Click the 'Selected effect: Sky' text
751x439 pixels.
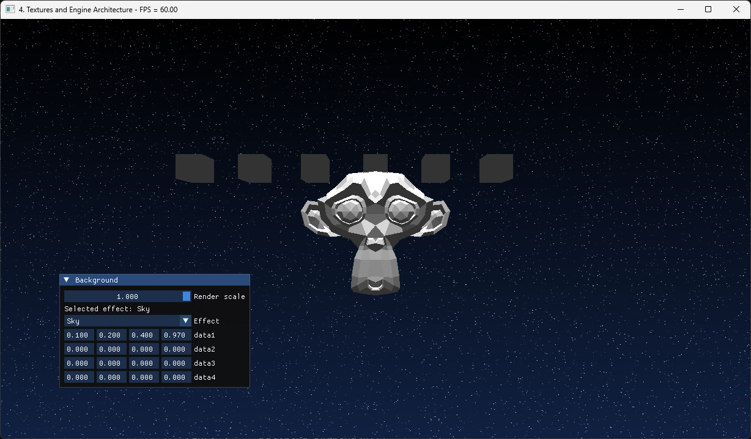pyautogui.click(x=107, y=309)
